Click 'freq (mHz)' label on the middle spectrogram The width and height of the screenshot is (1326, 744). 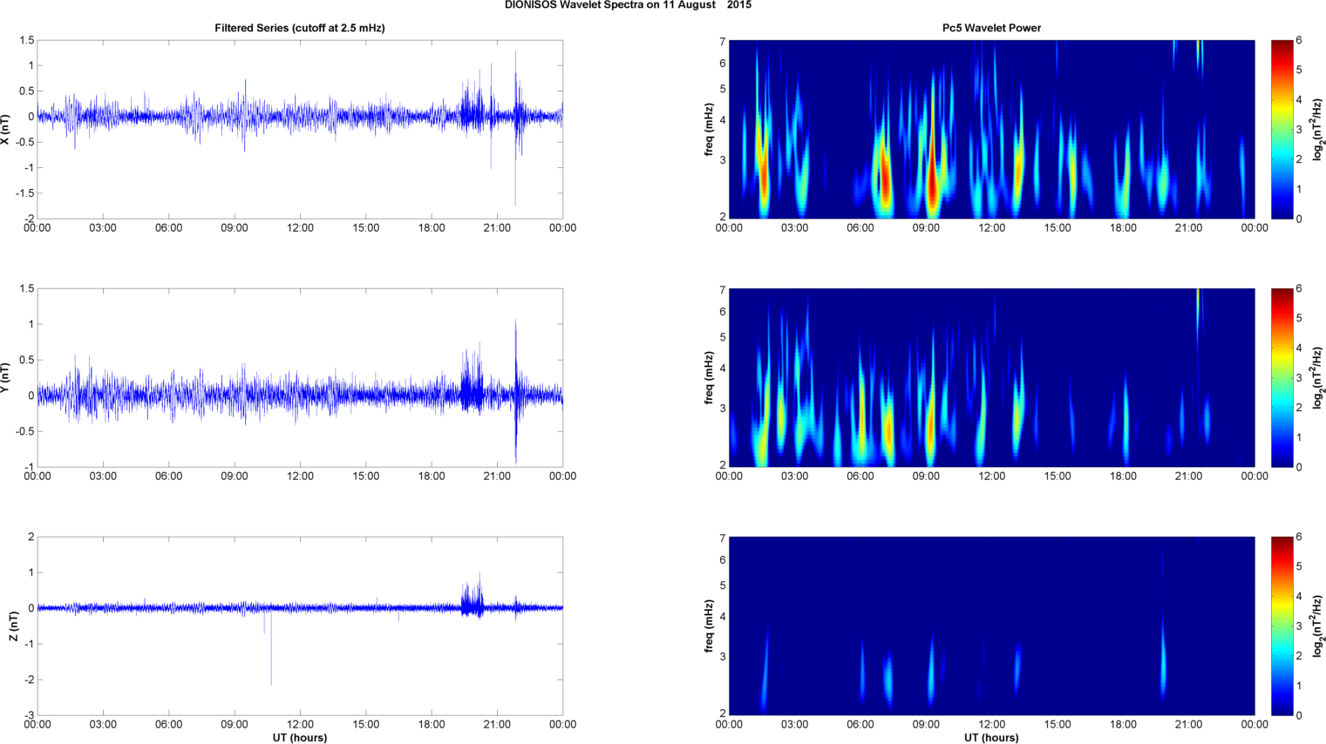pos(710,377)
